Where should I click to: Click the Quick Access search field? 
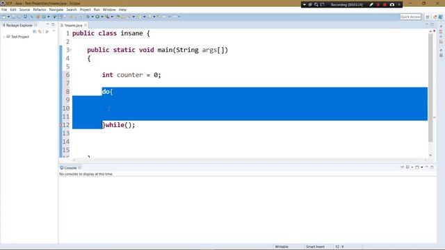[x=411, y=17]
